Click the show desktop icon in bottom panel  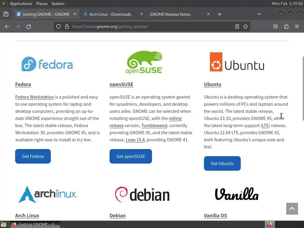4,224
